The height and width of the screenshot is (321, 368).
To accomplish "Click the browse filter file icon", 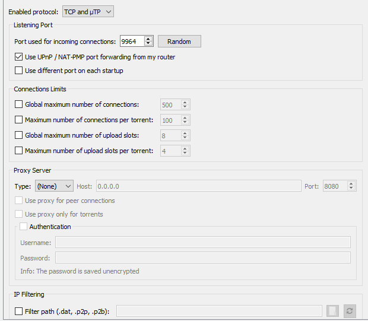I will (x=333, y=311).
